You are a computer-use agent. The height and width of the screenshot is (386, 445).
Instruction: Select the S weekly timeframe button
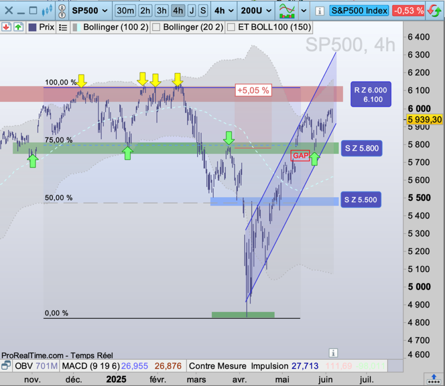pos(203,11)
